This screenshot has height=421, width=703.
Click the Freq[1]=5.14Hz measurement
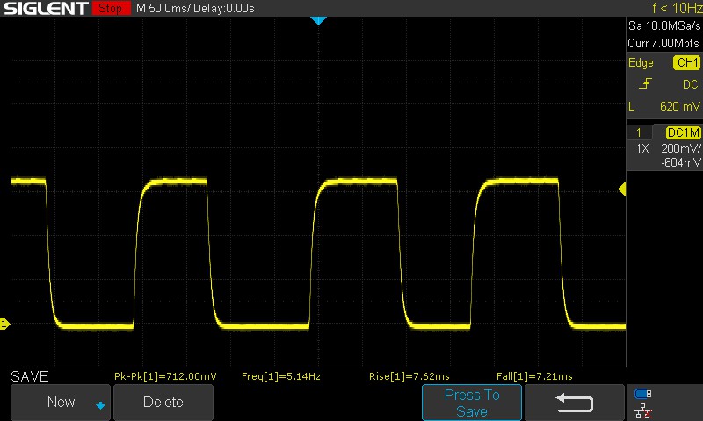pos(281,376)
